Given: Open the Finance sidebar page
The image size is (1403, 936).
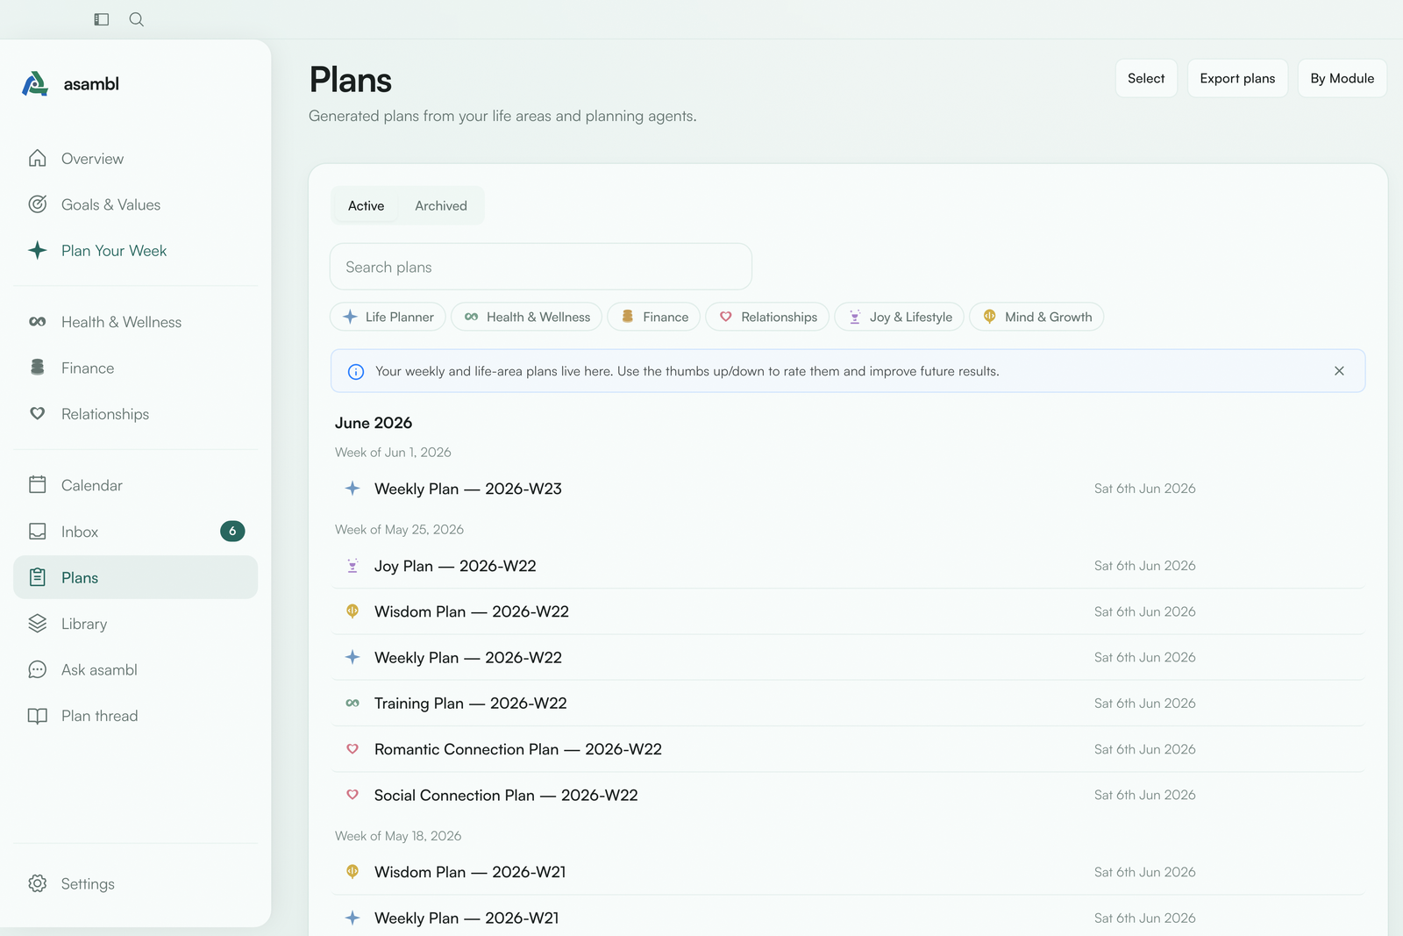Looking at the screenshot, I should (x=136, y=368).
